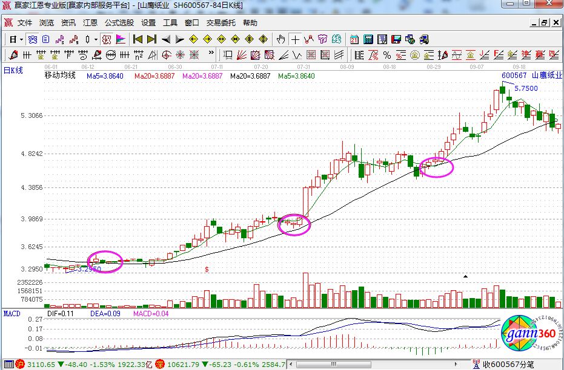The image size is (564, 370).
Task: Toggle the blue knot icon button
Action: pos(33,39)
